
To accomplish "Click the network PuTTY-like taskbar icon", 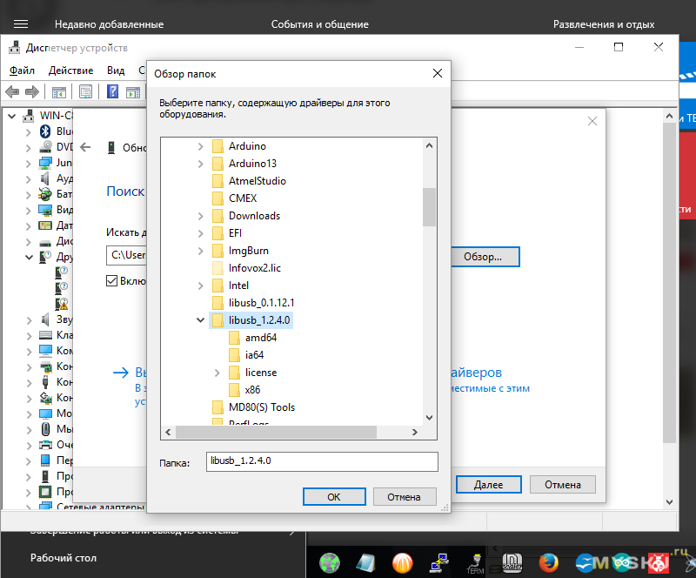I will [x=439, y=563].
